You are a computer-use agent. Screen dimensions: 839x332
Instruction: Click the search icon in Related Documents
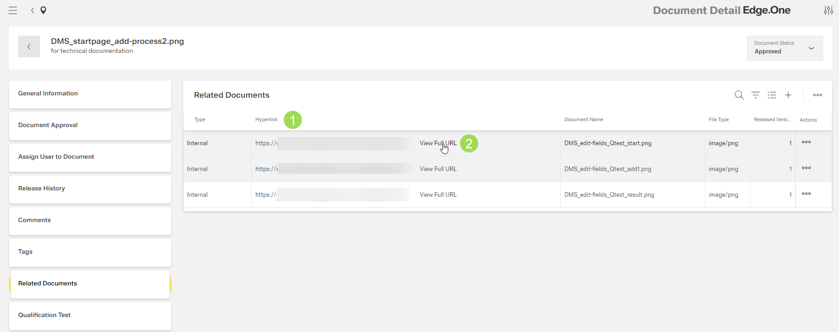[x=739, y=95]
